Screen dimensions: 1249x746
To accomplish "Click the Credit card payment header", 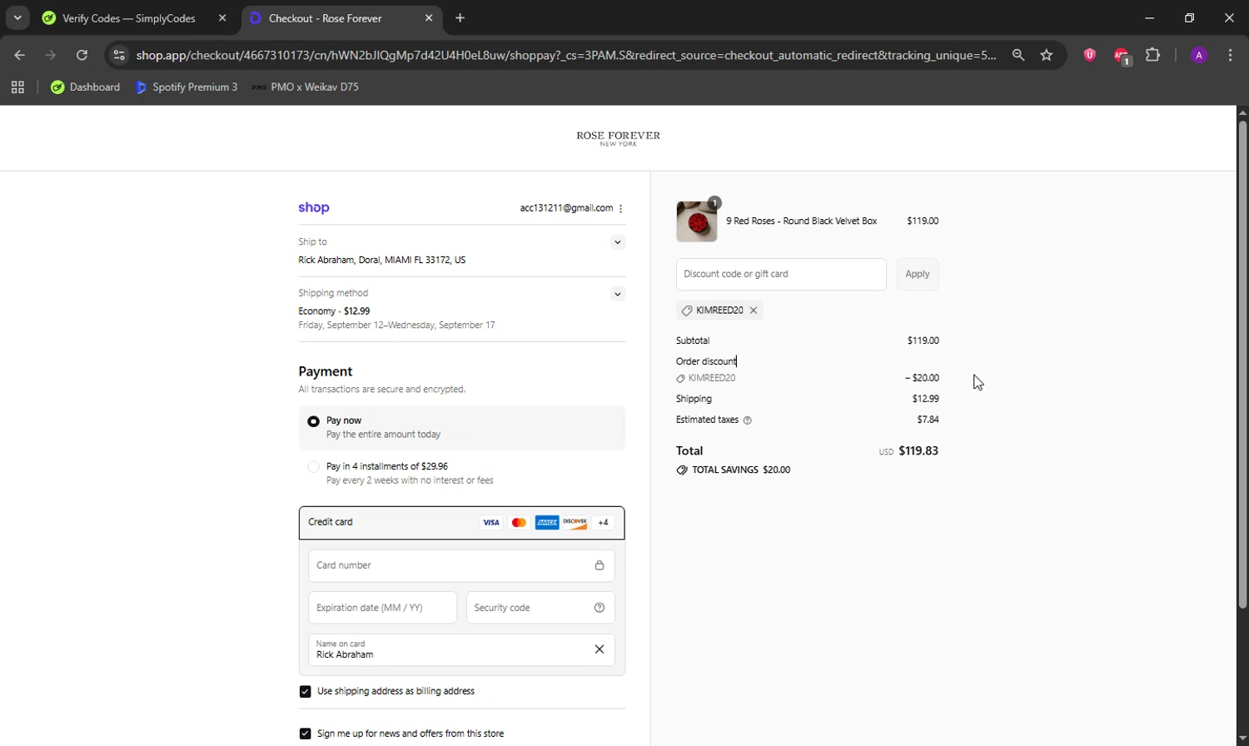I will coord(461,523).
